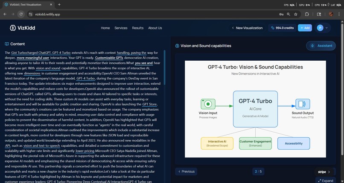
Task: Click the diagram title GPT-4 Turbo: Vision & Sound Capabilities
Action: (x=255, y=67)
